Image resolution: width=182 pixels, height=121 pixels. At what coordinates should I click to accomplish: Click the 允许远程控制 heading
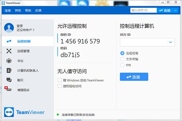coord(72,26)
